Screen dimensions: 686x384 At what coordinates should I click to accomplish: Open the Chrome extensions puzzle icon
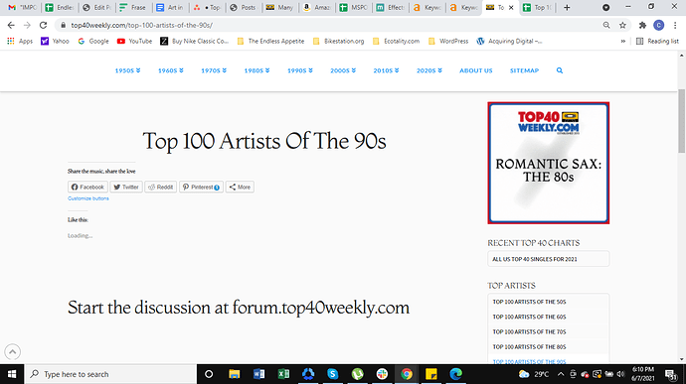point(642,26)
